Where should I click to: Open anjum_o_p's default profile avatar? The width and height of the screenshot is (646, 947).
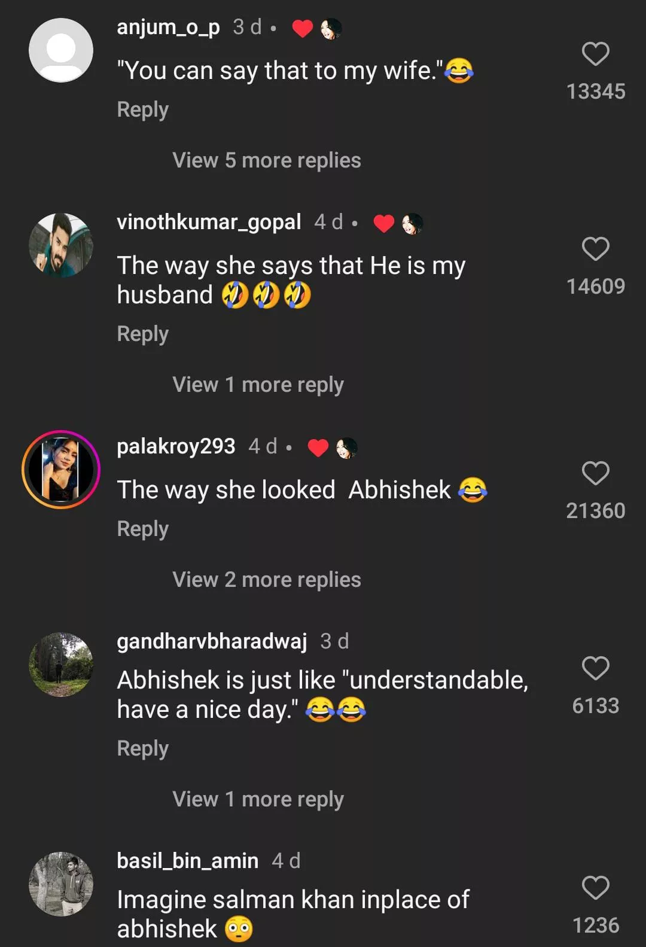pyautogui.click(x=61, y=50)
